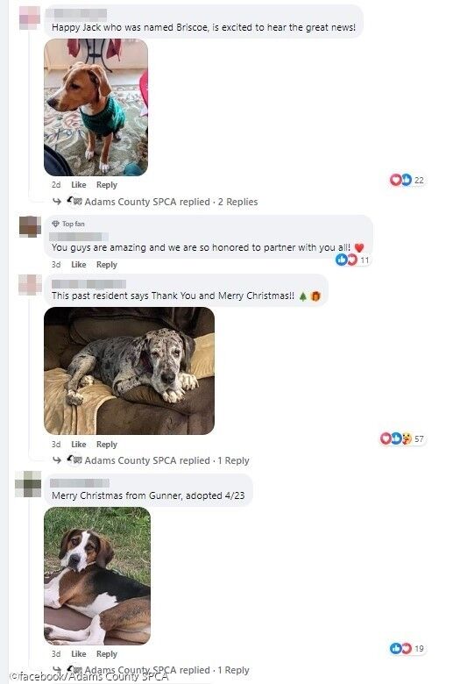Open the Gunner commenter's profile avatar

tap(28, 484)
